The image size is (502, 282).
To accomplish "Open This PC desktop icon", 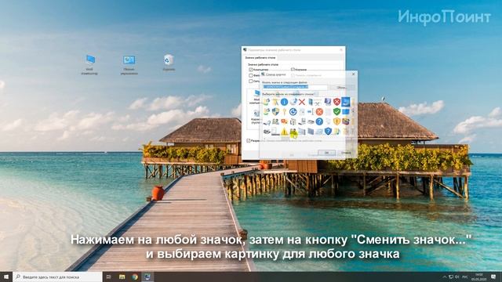I will (89, 64).
